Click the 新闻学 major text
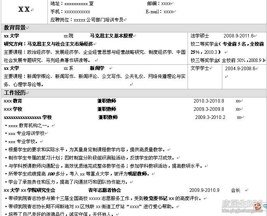The image size is (267, 216). click(97, 68)
